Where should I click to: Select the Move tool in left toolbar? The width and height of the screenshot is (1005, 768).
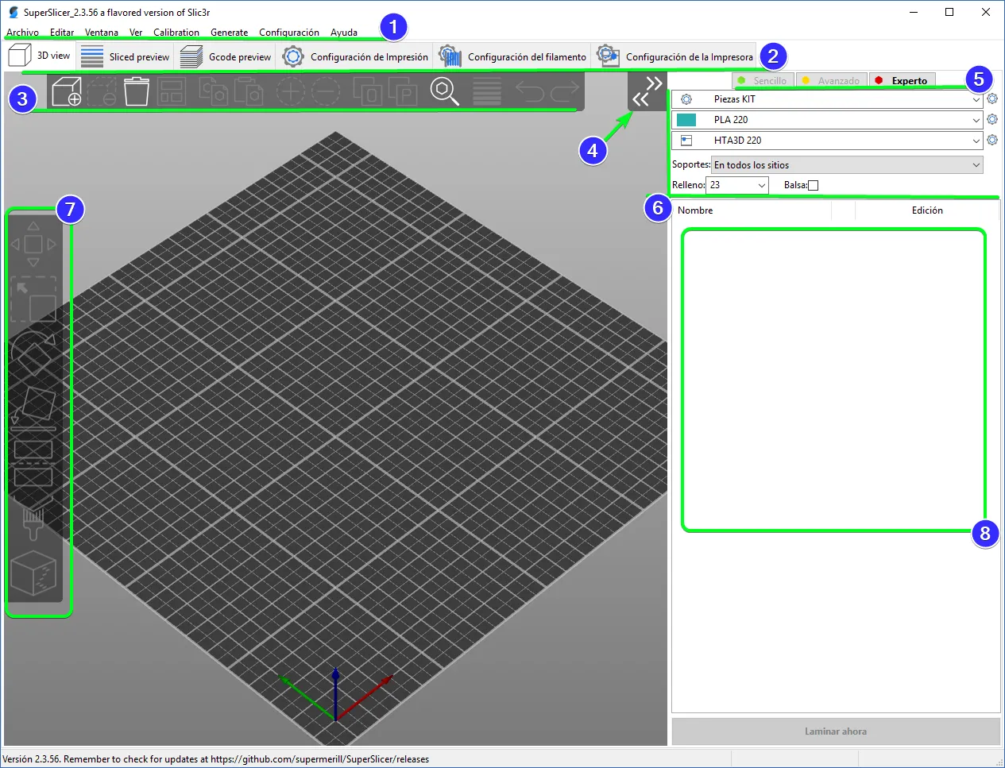[33, 245]
